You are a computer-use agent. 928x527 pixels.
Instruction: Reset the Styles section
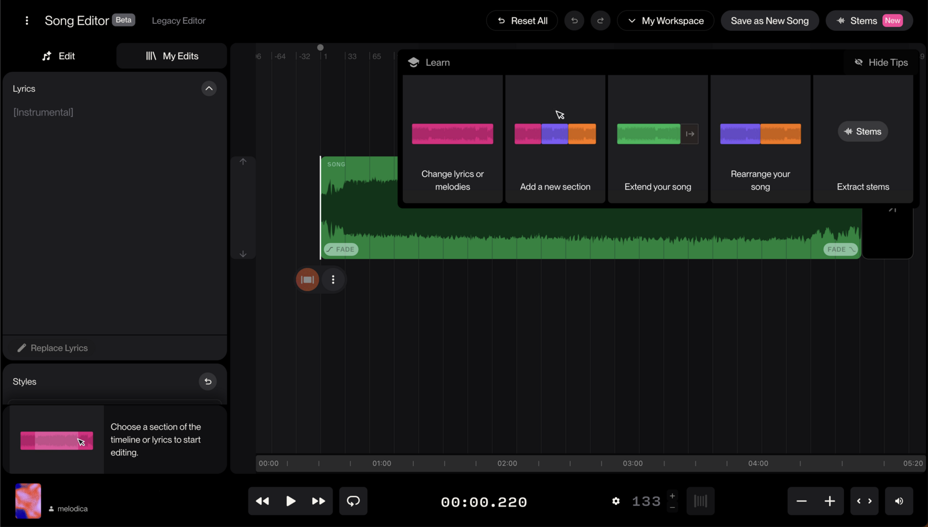208,382
